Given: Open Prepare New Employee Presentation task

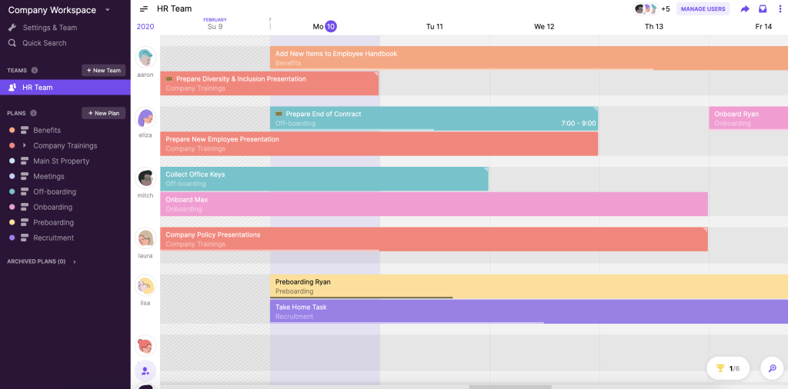Looking at the screenshot, I should pos(379,144).
